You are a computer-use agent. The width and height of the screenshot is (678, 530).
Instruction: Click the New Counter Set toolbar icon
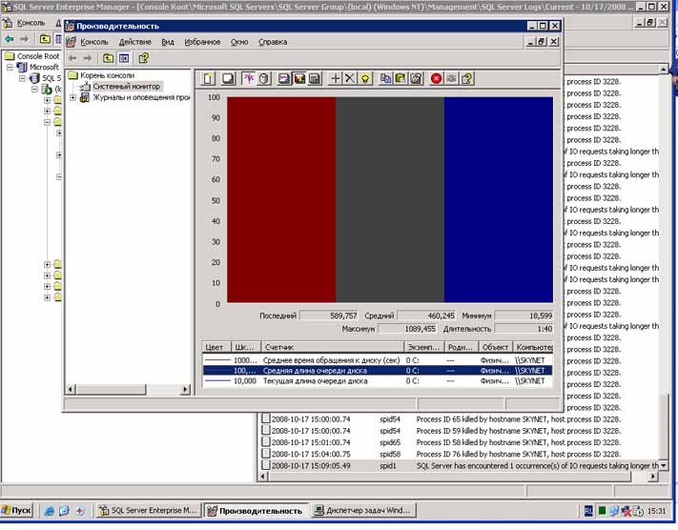pyautogui.click(x=208, y=78)
